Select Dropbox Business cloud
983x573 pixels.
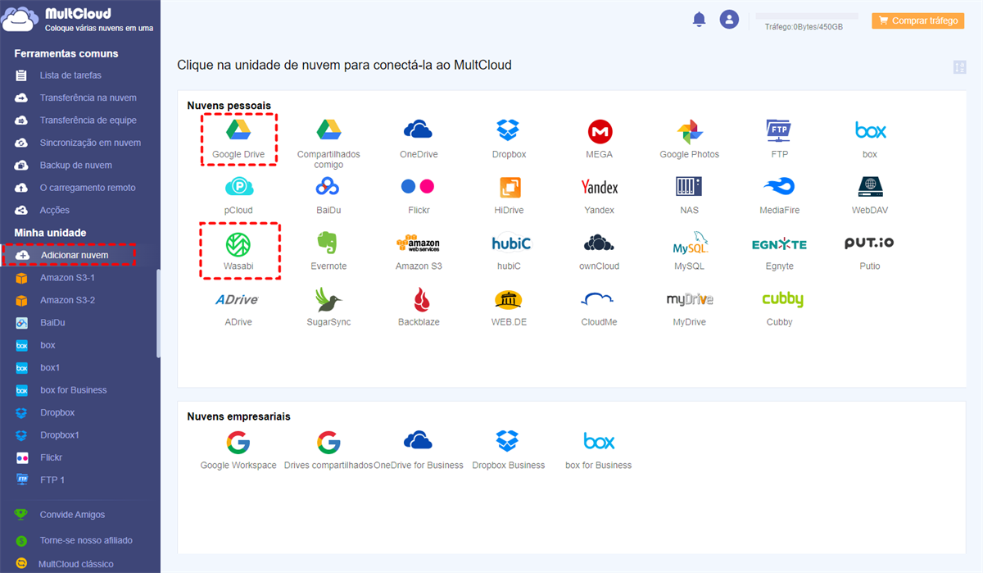pyautogui.click(x=509, y=449)
